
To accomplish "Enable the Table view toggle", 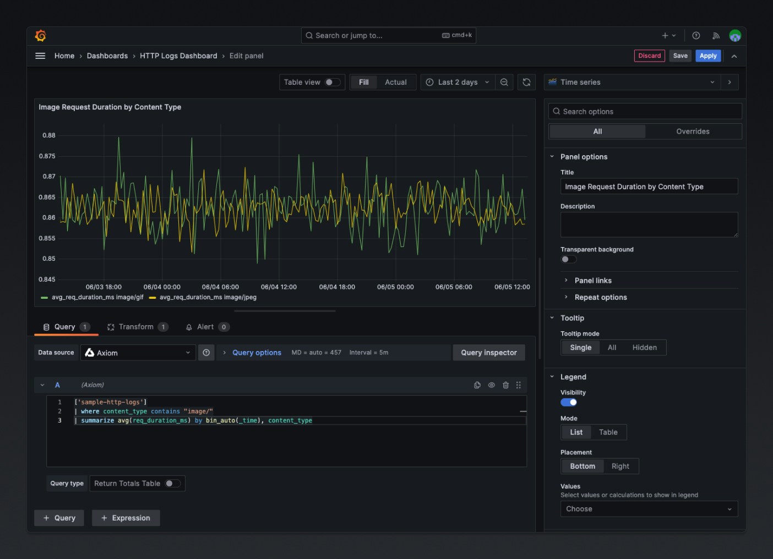I will [332, 82].
